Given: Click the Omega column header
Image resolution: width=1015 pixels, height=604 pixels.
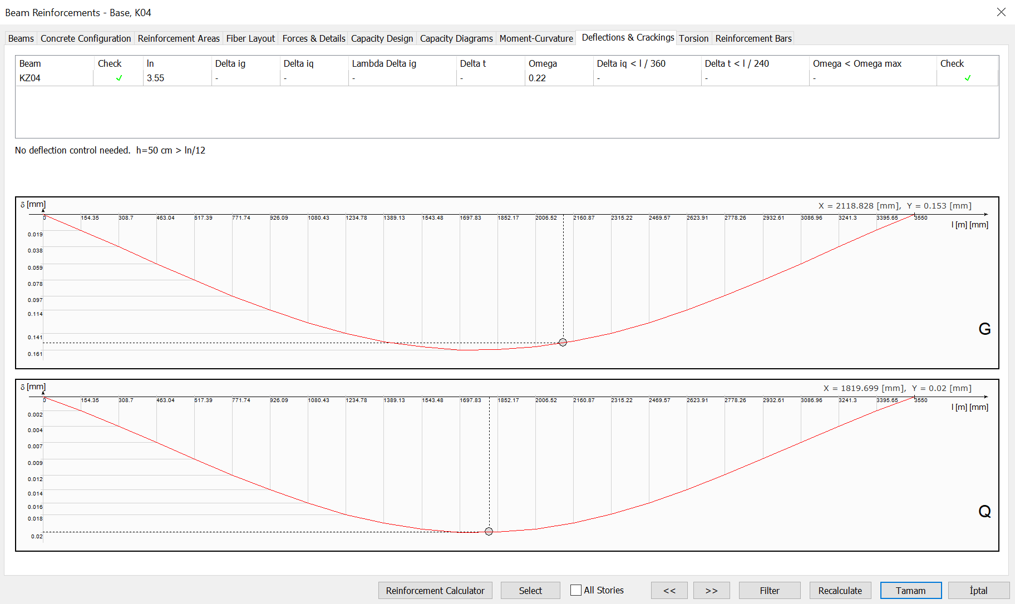Looking at the screenshot, I should tap(543, 63).
